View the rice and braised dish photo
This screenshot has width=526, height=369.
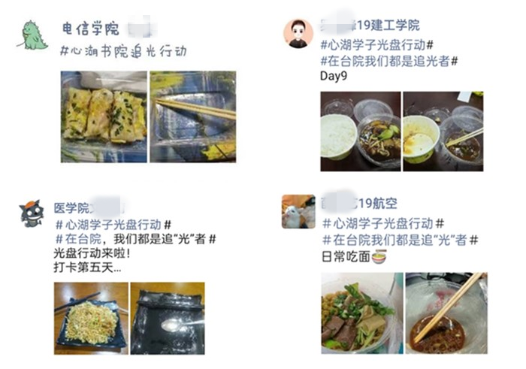click(361, 132)
